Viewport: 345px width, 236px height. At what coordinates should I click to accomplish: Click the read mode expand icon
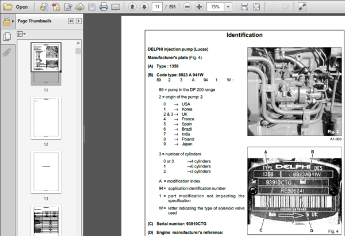302,7
